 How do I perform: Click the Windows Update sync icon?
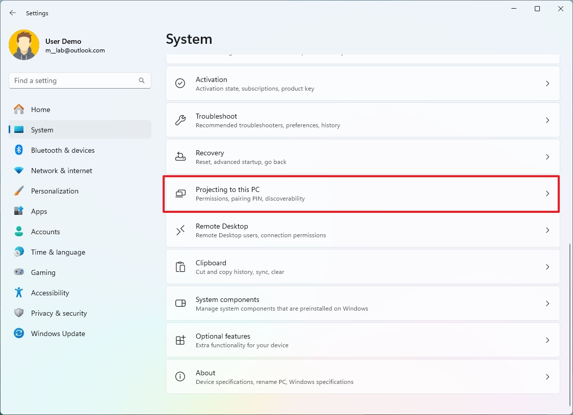(x=19, y=333)
